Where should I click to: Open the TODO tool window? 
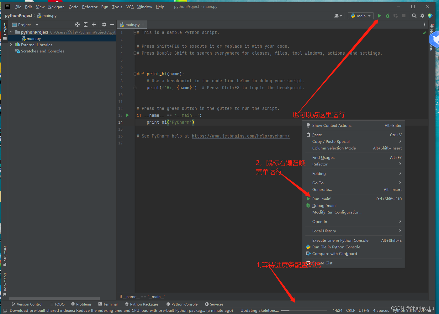(57, 304)
